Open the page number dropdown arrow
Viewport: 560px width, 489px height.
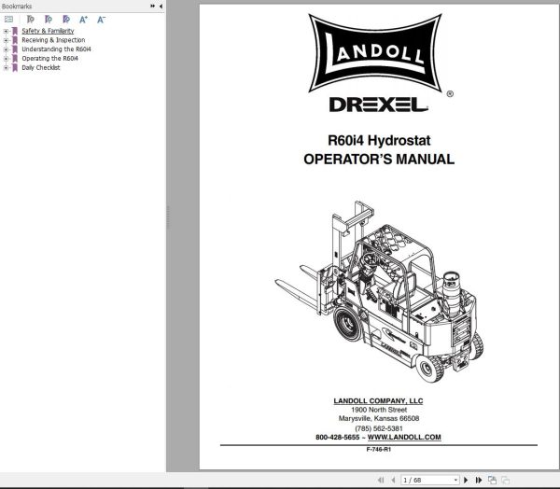click(455, 480)
